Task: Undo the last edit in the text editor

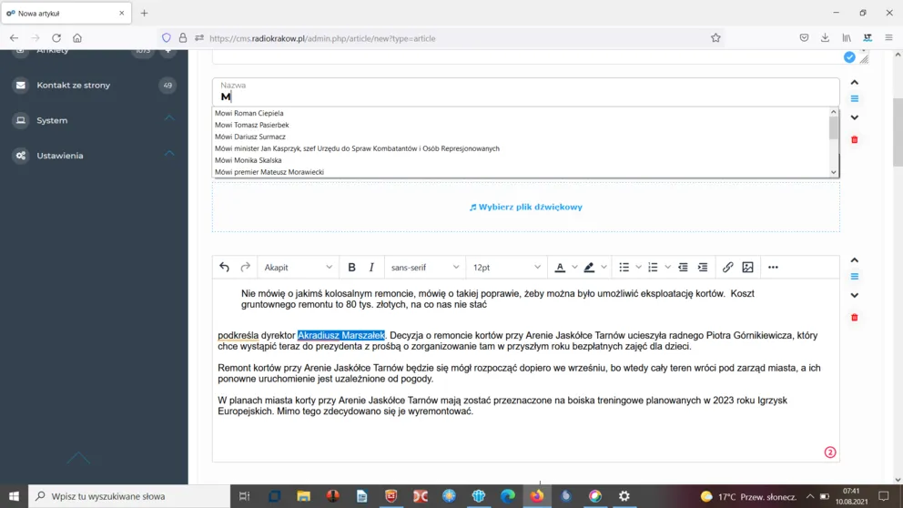Action: (224, 268)
